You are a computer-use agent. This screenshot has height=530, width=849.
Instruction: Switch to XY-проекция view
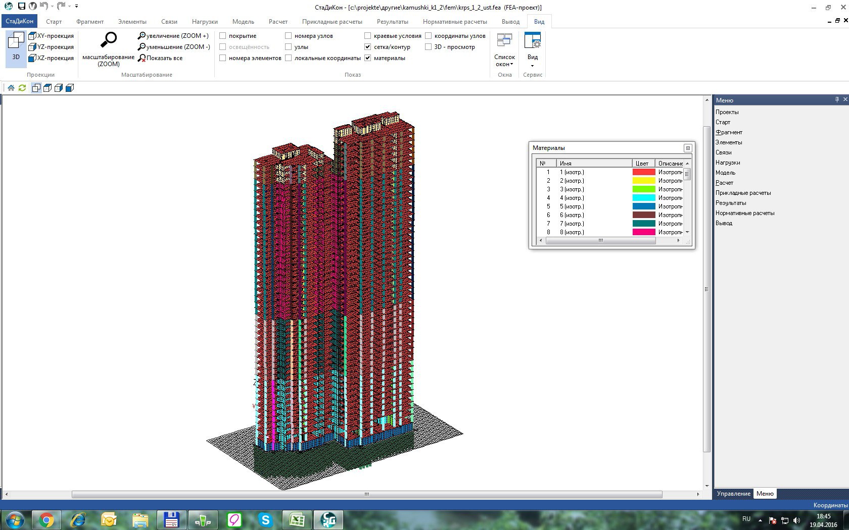pos(51,36)
